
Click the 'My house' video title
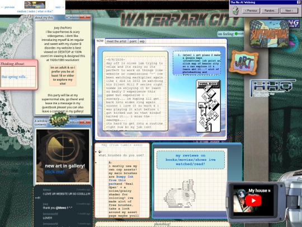coord(259,191)
